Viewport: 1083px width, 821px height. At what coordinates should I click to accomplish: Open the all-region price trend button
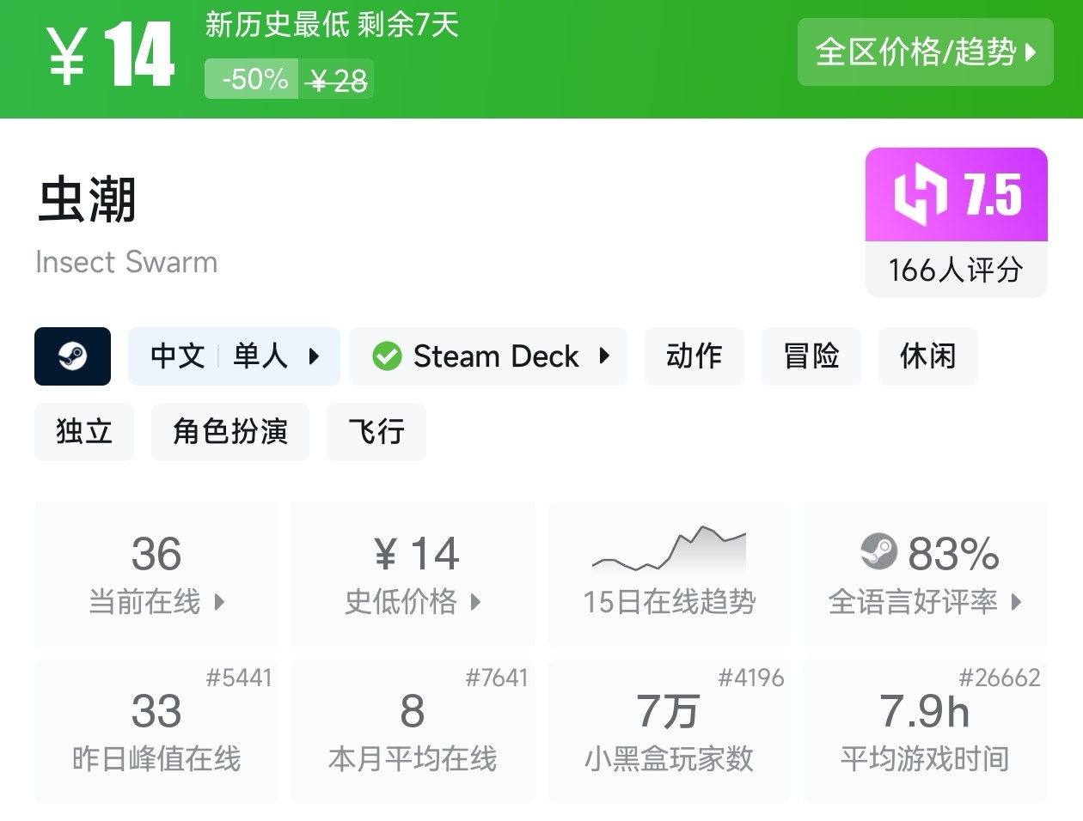point(925,52)
